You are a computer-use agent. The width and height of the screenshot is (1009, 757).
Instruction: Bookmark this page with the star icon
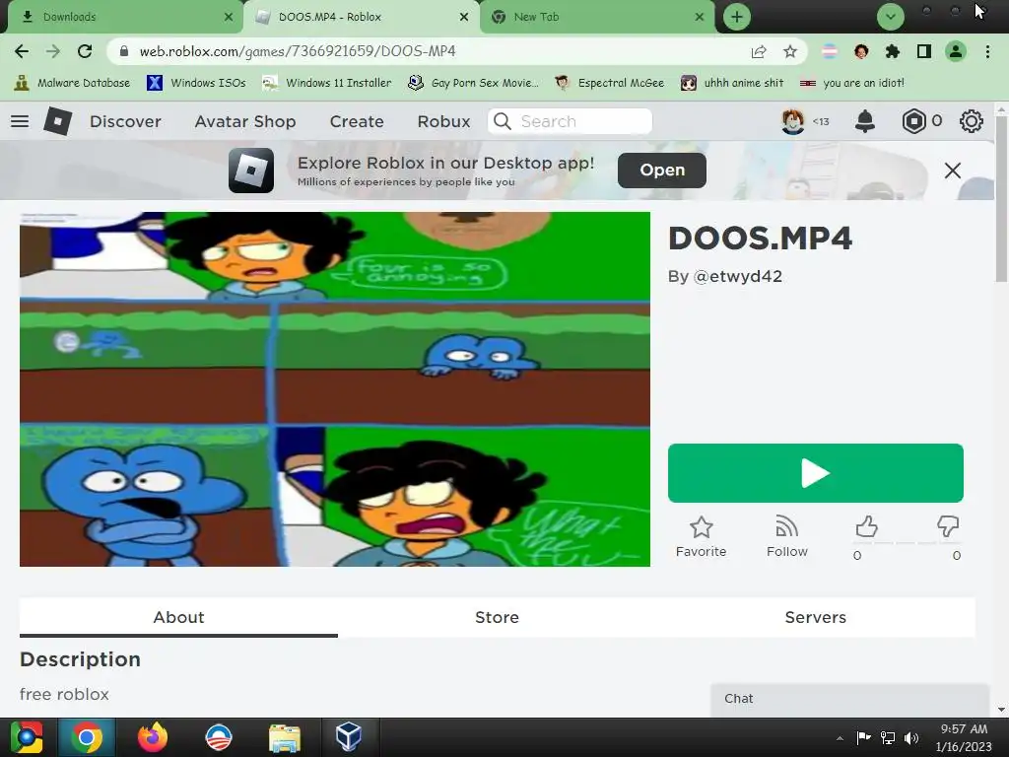790,52
